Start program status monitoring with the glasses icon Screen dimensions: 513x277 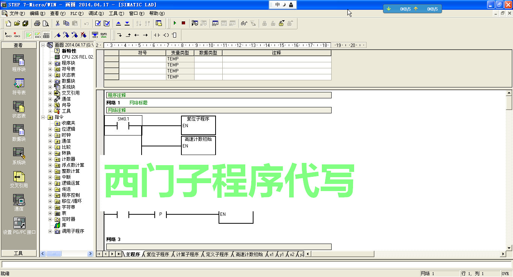(x=244, y=23)
